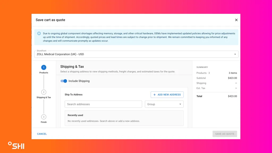Click the Add New Address button
This screenshot has width=272, height=153.
coord(167,95)
